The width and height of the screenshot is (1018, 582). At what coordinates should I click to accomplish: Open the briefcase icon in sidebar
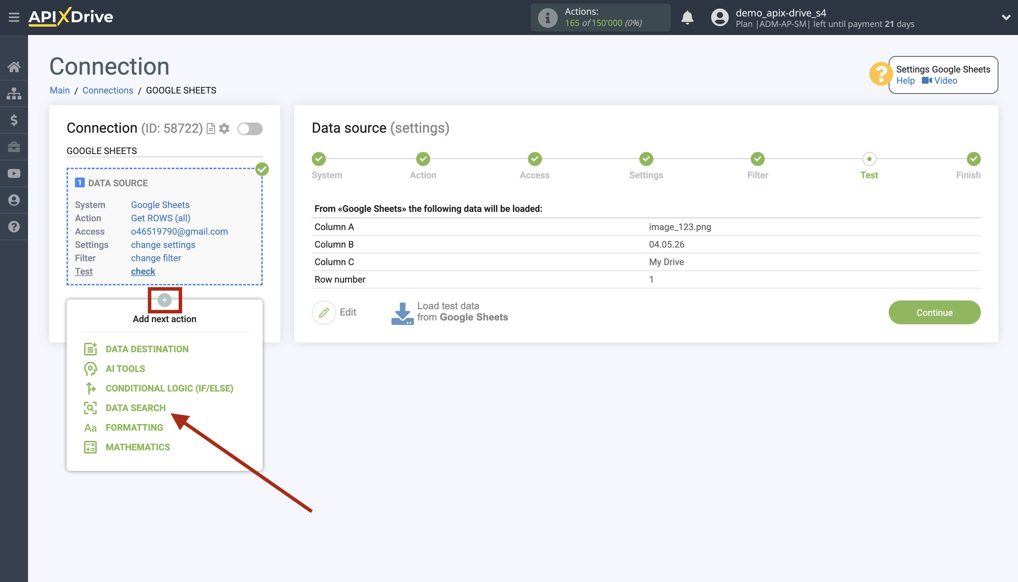tap(14, 147)
